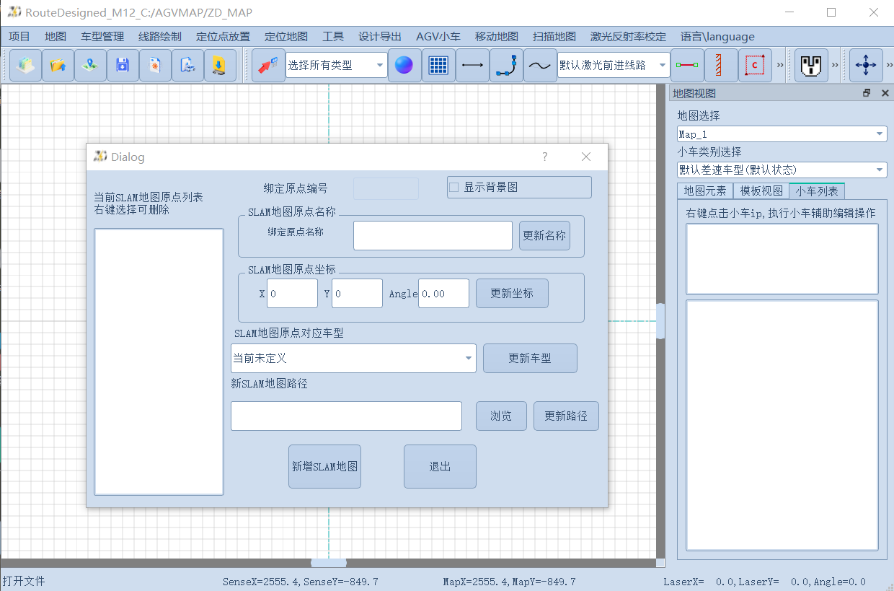The height and width of the screenshot is (591, 894).
Task: Click the open folder toolbar icon
Action: [x=58, y=64]
